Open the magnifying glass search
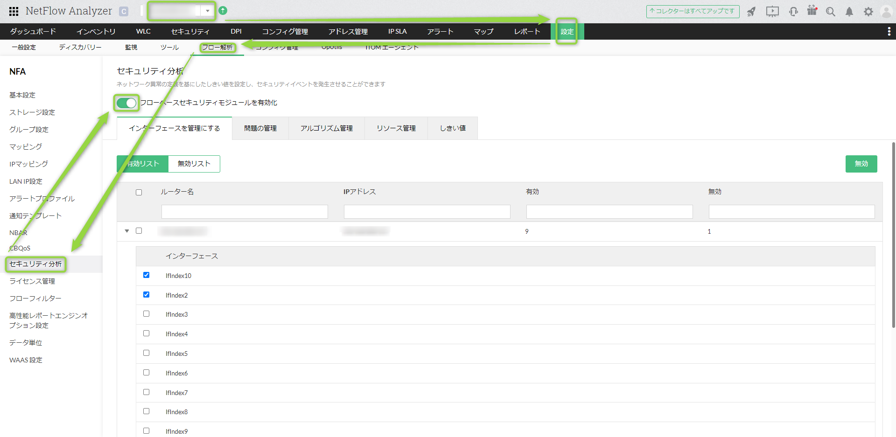This screenshot has width=896, height=437. tap(831, 12)
